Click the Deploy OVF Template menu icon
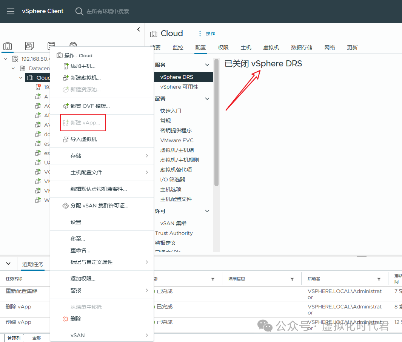 pyautogui.click(x=66, y=106)
